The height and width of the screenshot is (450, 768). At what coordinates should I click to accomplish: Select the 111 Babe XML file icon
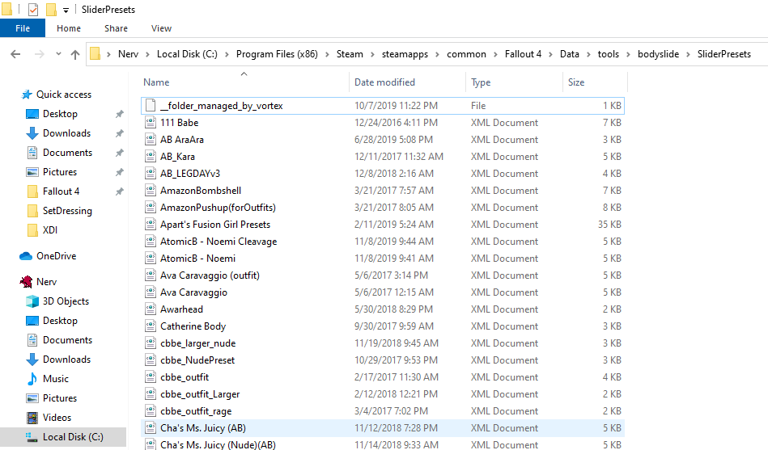coord(151,123)
